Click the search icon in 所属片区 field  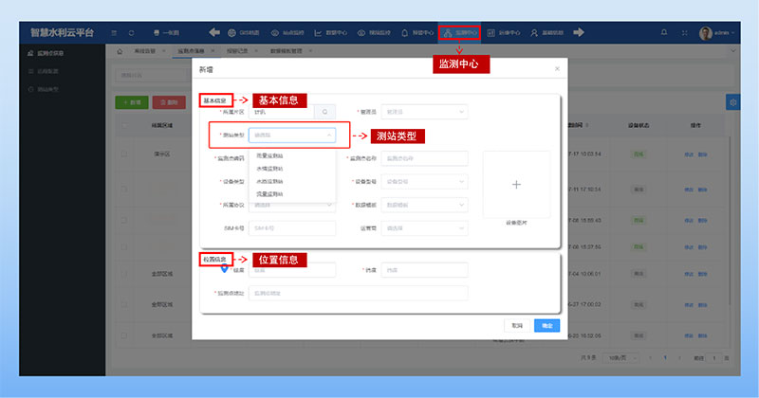pos(324,111)
